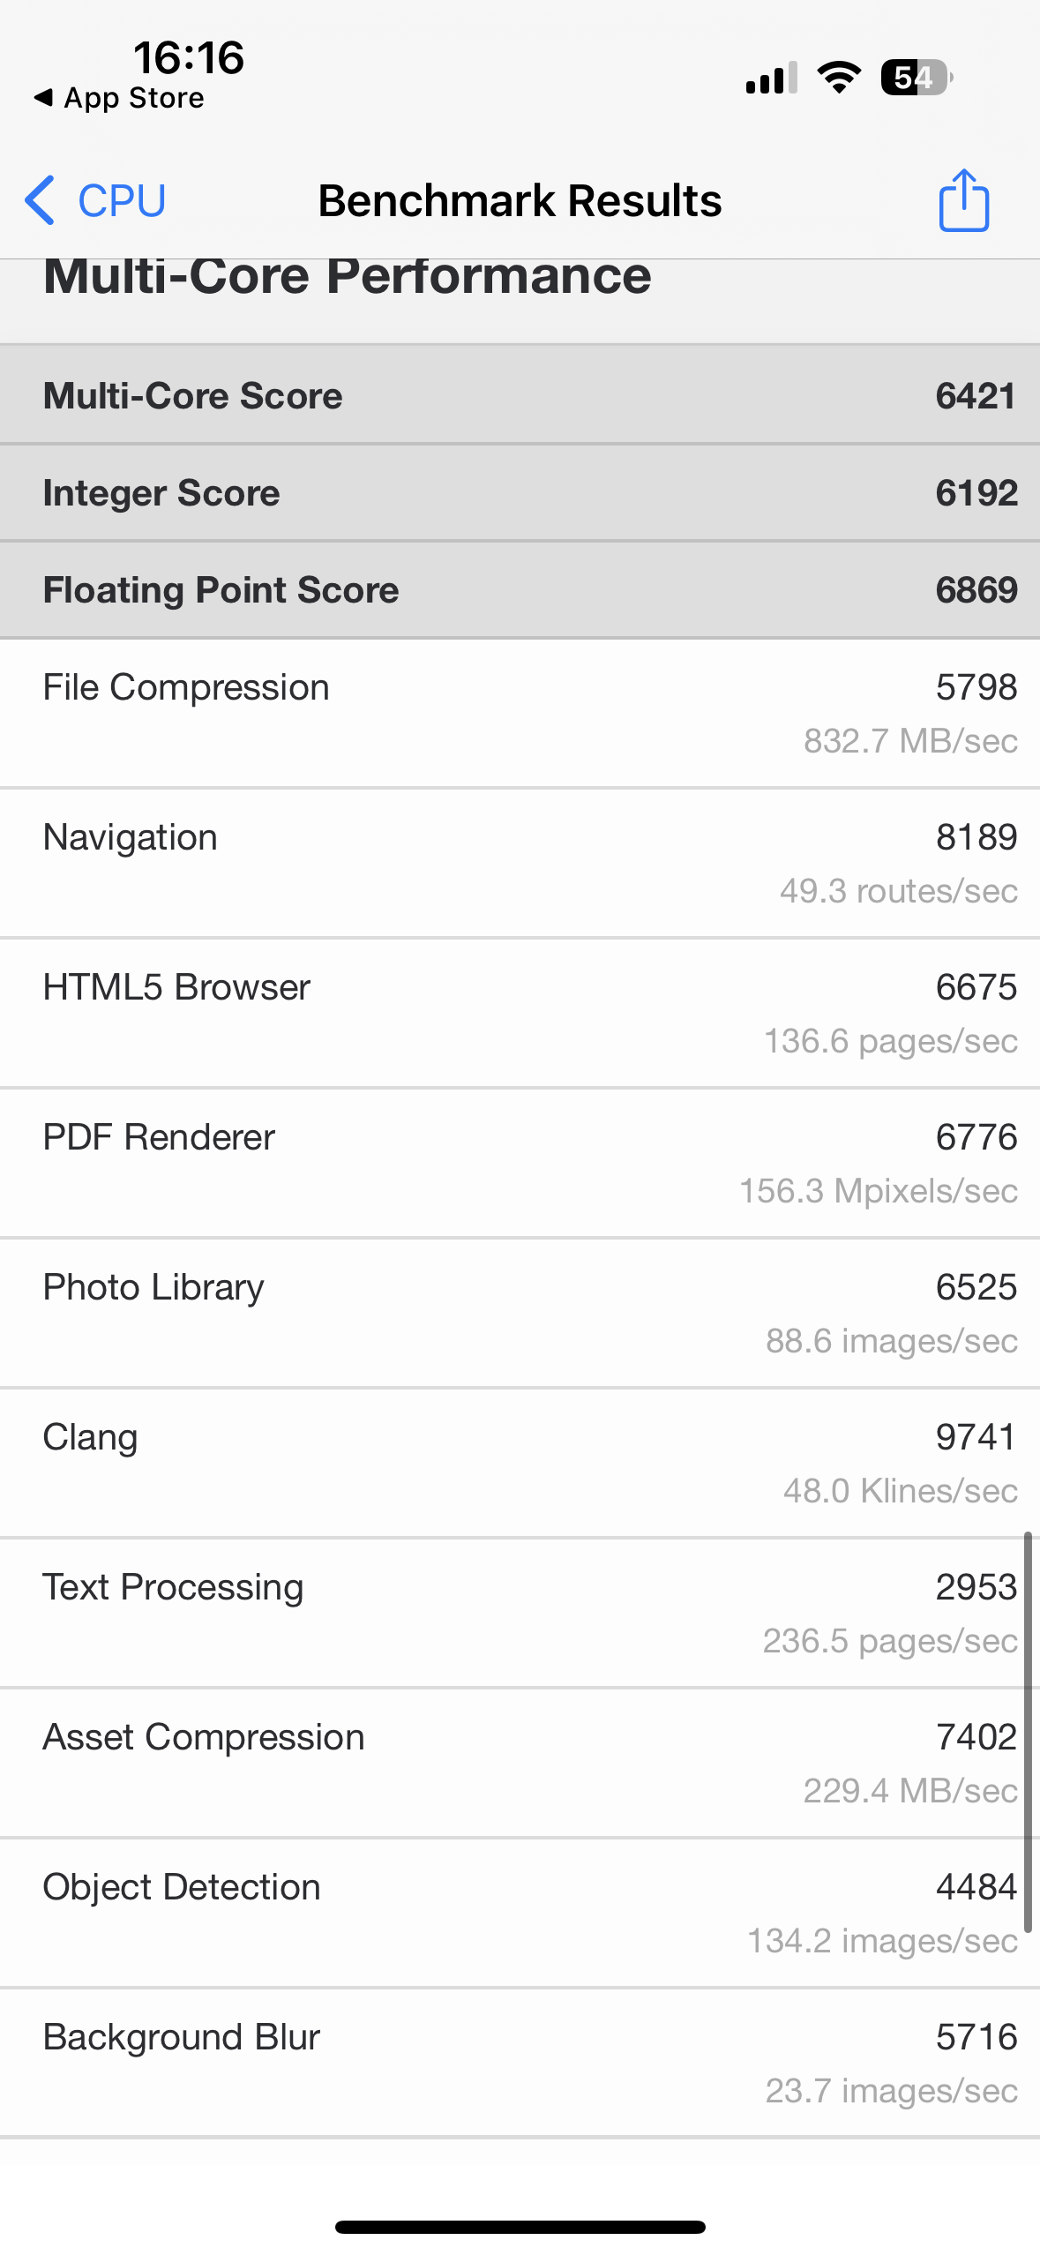This screenshot has height=2255, width=1040.
Task: Tap the Navigation benchmark row
Action: coord(520,863)
